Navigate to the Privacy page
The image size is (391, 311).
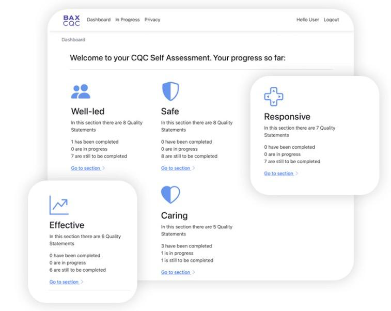point(152,20)
